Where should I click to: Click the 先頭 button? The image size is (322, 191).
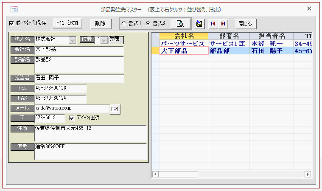[x=116, y=40]
